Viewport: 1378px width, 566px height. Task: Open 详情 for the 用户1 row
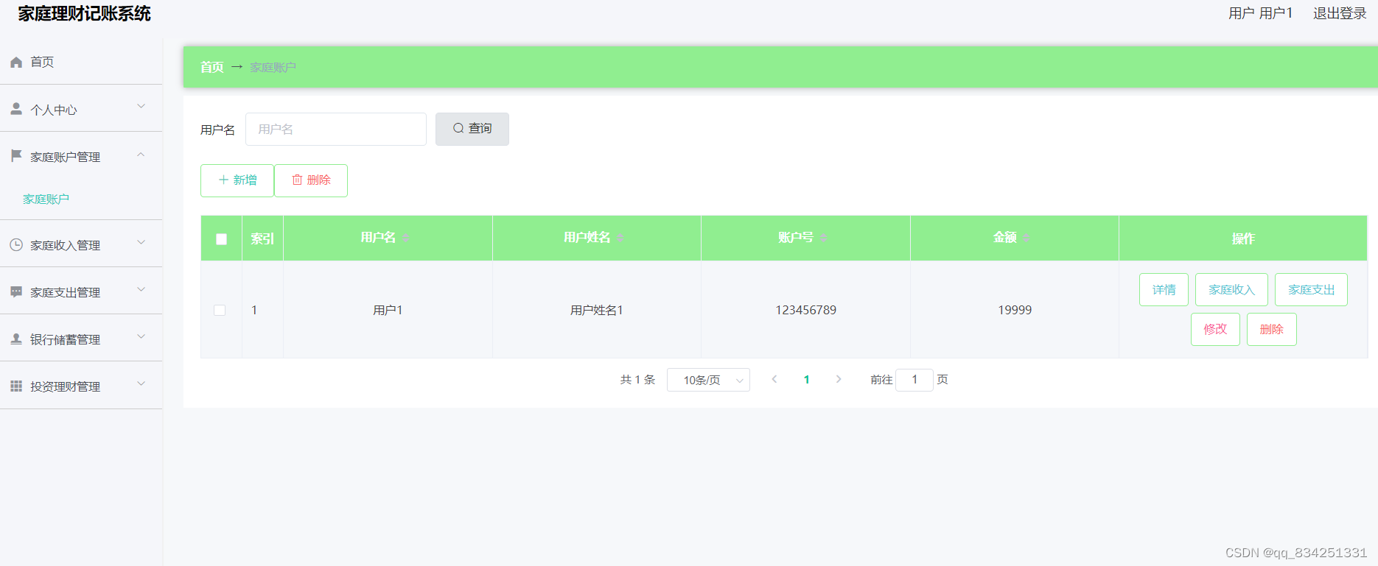[x=1164, y=289]
